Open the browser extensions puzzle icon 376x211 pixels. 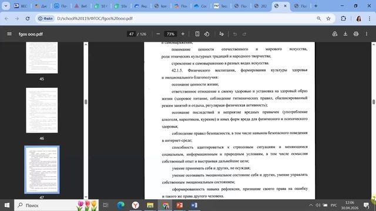343,18
